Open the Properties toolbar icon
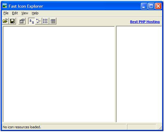 pos(22,21)
